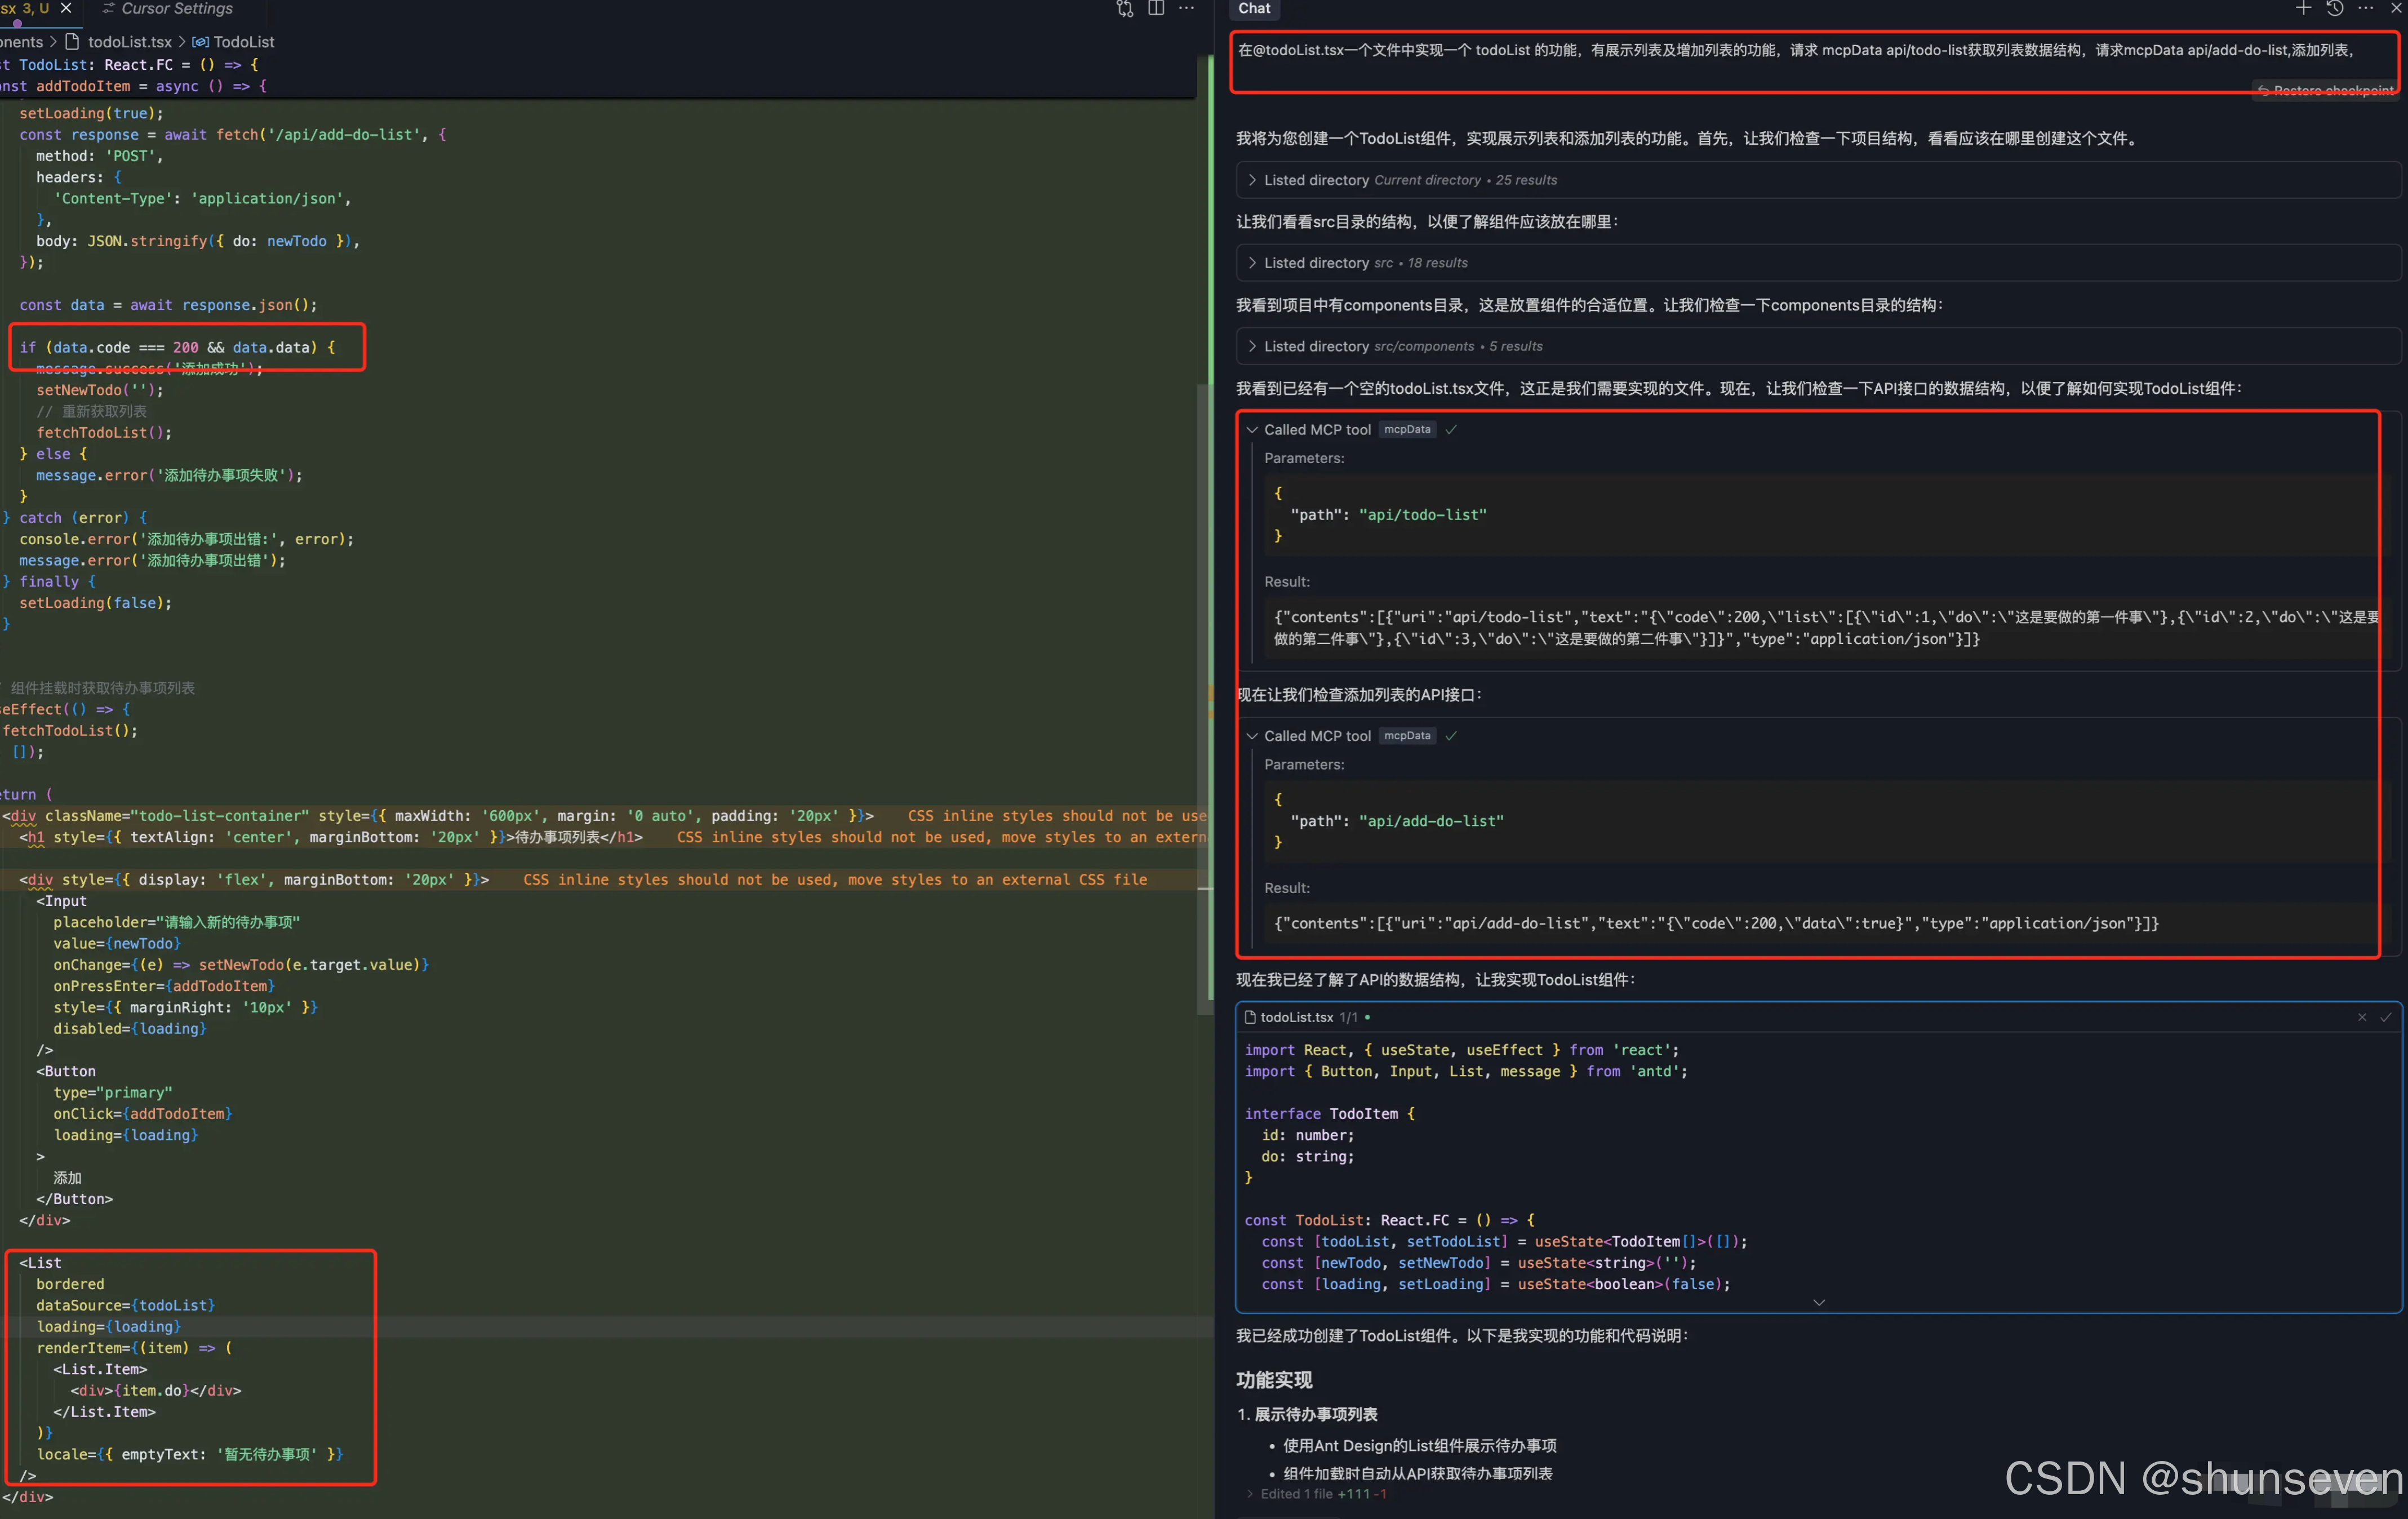Open chat panel more options menu
Screen dimensions: 2408x1519
(x=2366, y=8)
